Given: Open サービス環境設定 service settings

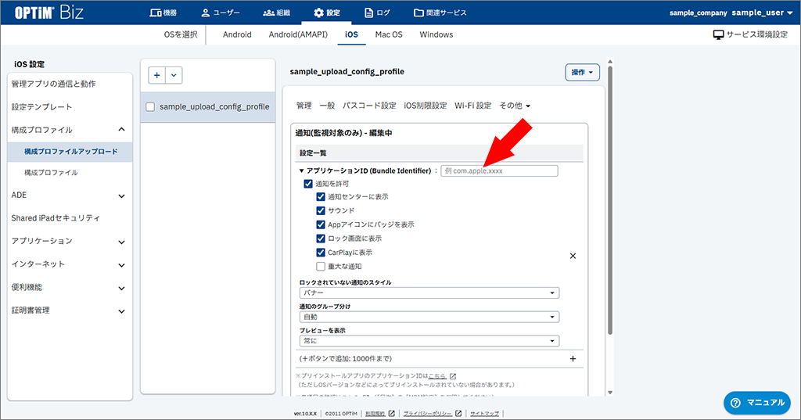Looking at the screenshot, I should 750,34.
